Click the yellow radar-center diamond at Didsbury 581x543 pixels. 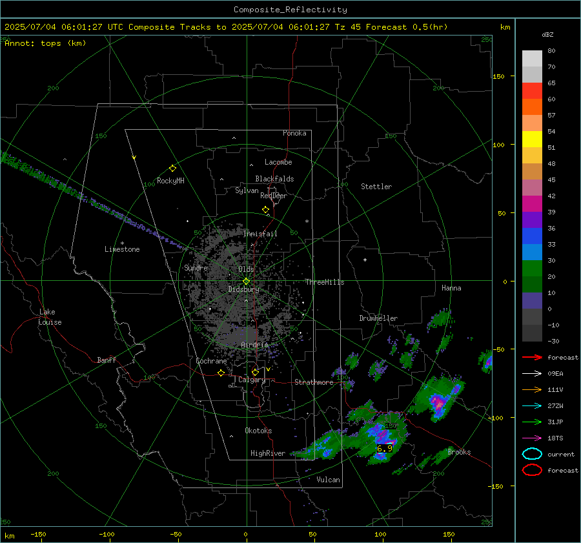[246, 282]
